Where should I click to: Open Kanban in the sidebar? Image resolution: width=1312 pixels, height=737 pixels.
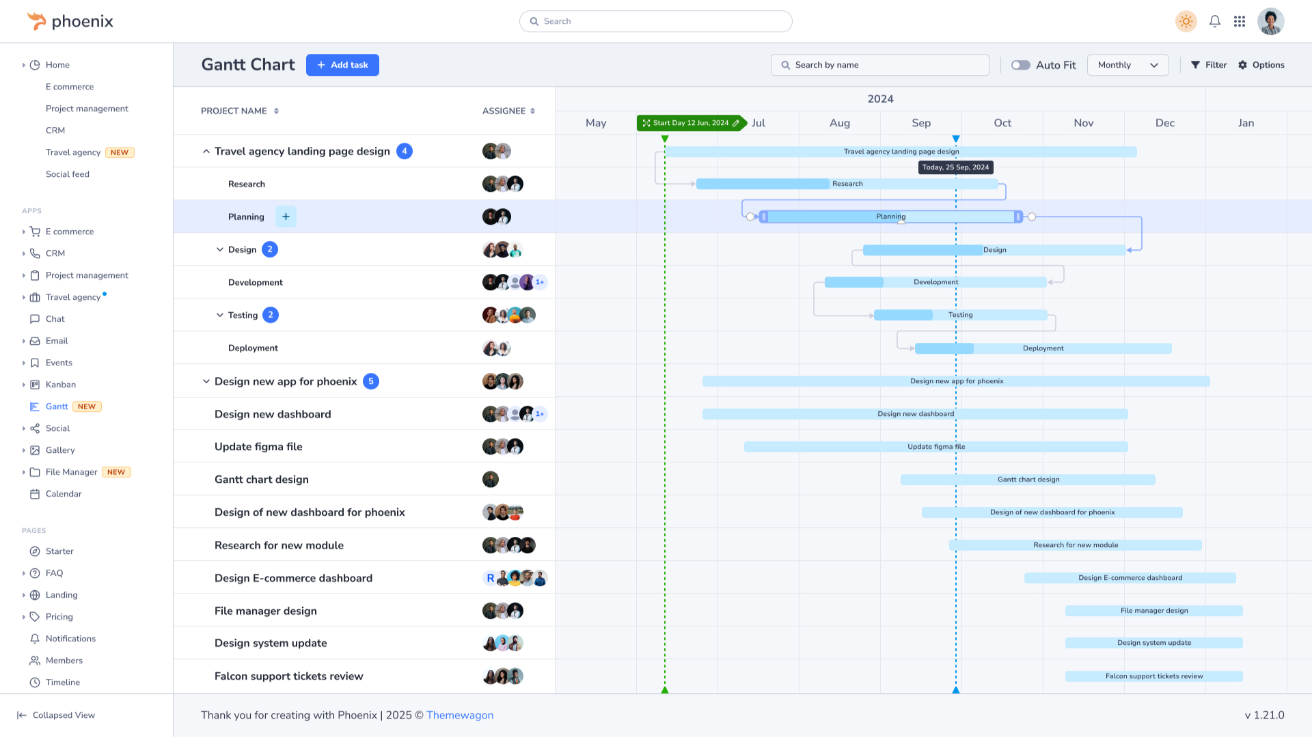(x=60, y=385)
